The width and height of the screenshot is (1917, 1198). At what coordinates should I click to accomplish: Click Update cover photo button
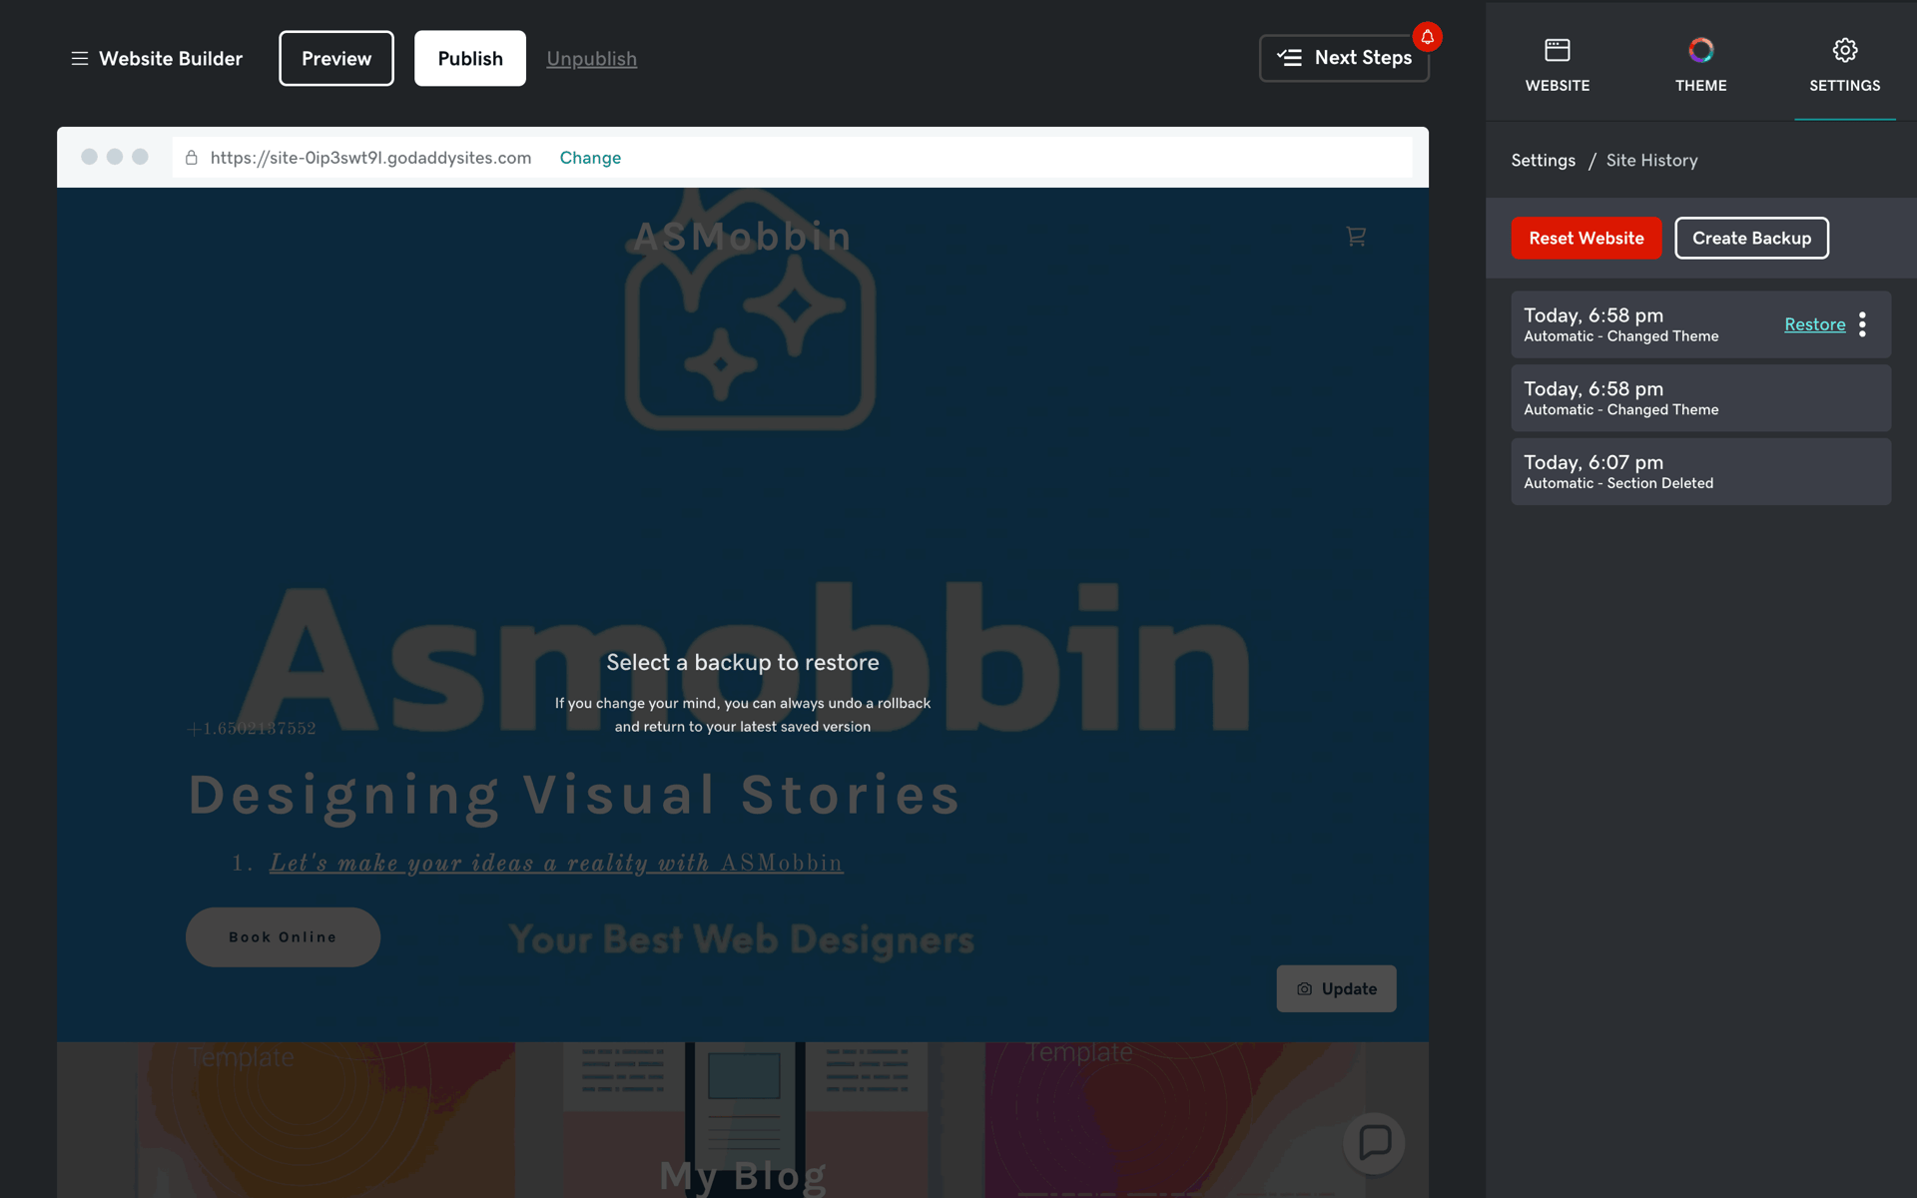point(1337,988)
